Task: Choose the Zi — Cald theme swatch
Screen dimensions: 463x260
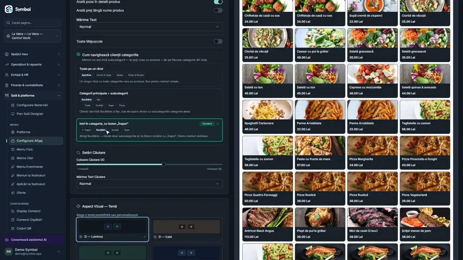Action: pyautogui.click(x=186, y=229)
